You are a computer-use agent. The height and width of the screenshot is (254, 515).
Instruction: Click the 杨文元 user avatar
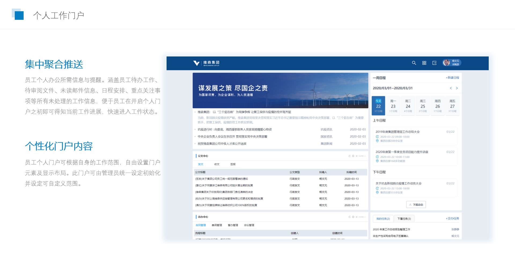click(446, 63)
